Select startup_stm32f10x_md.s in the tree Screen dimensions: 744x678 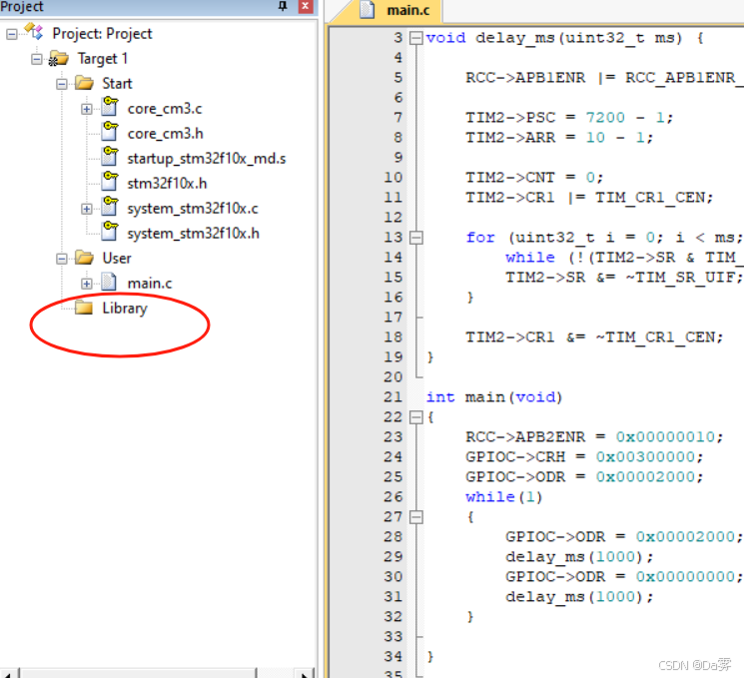pos(207,159)
